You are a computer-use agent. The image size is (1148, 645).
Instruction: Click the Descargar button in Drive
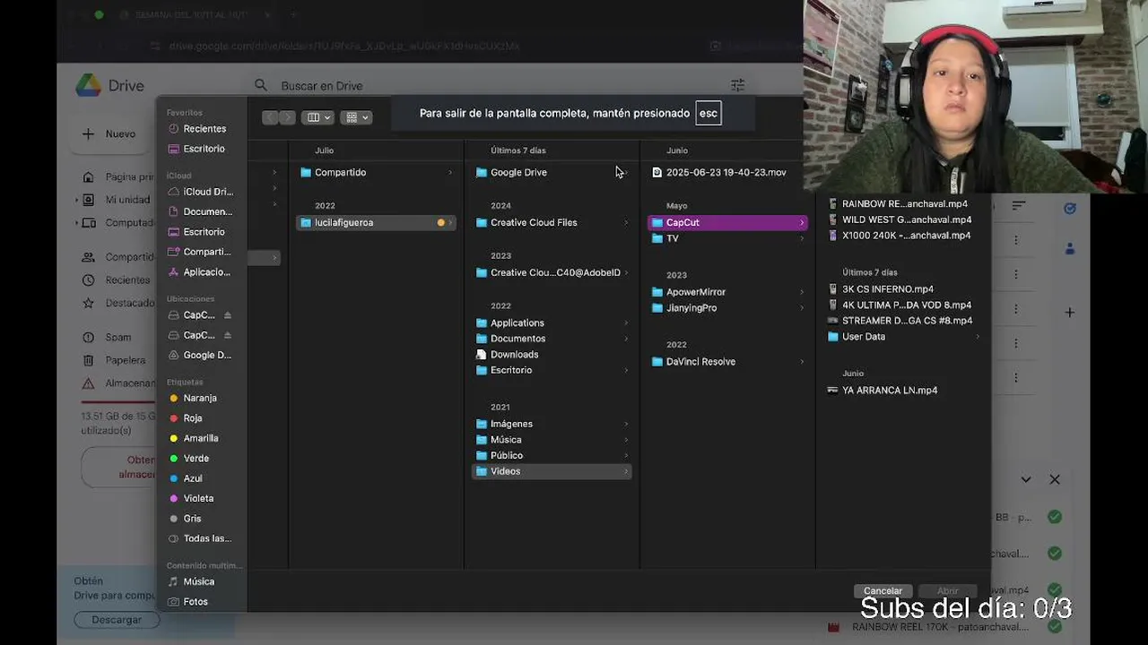pyautogui.click(x=117, y=620)
